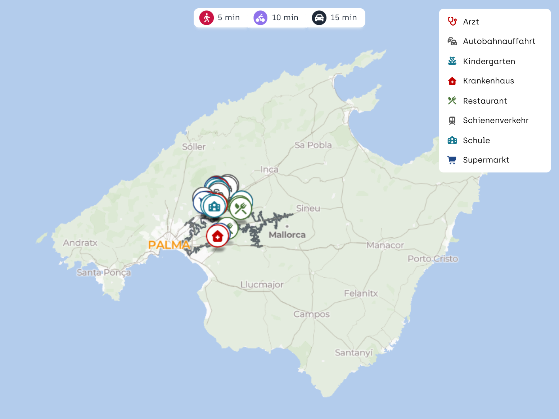
Task: Click the teal school map marker
Action: tap(214, 206)
